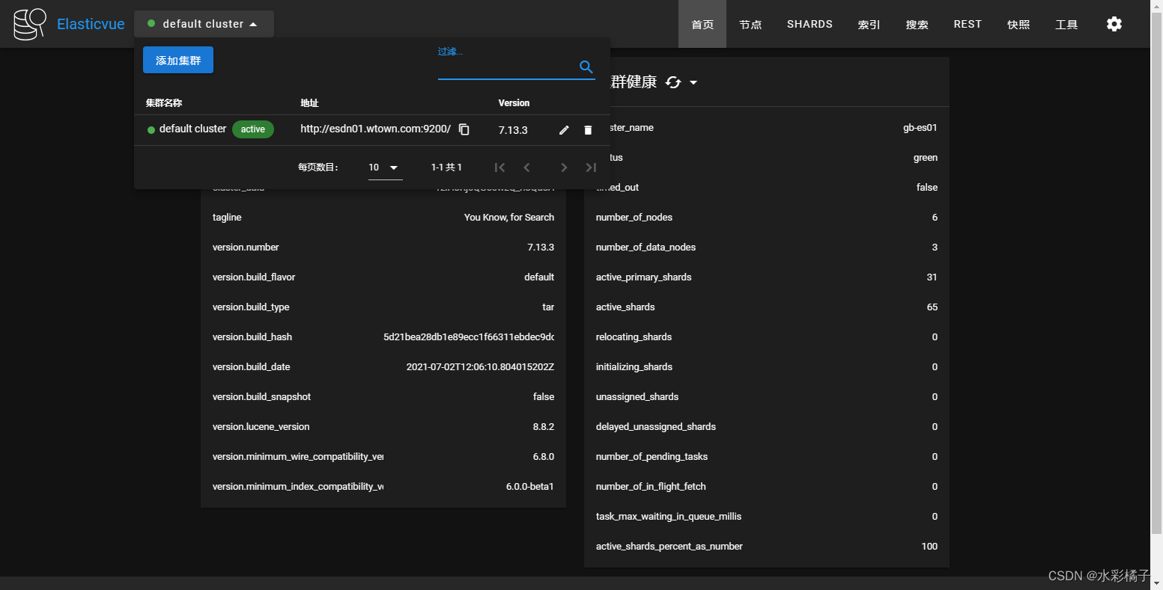Click the task_max_waiting_in_queue_millis row label
The width and height of the screenshot is (1163, 590).
(x=669, y=516)
